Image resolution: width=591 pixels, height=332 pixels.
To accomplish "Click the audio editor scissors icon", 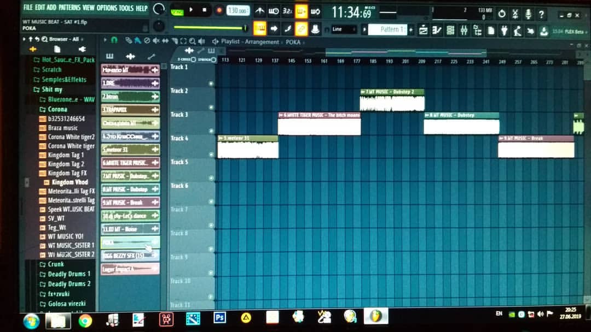I will tap(515, 14).
